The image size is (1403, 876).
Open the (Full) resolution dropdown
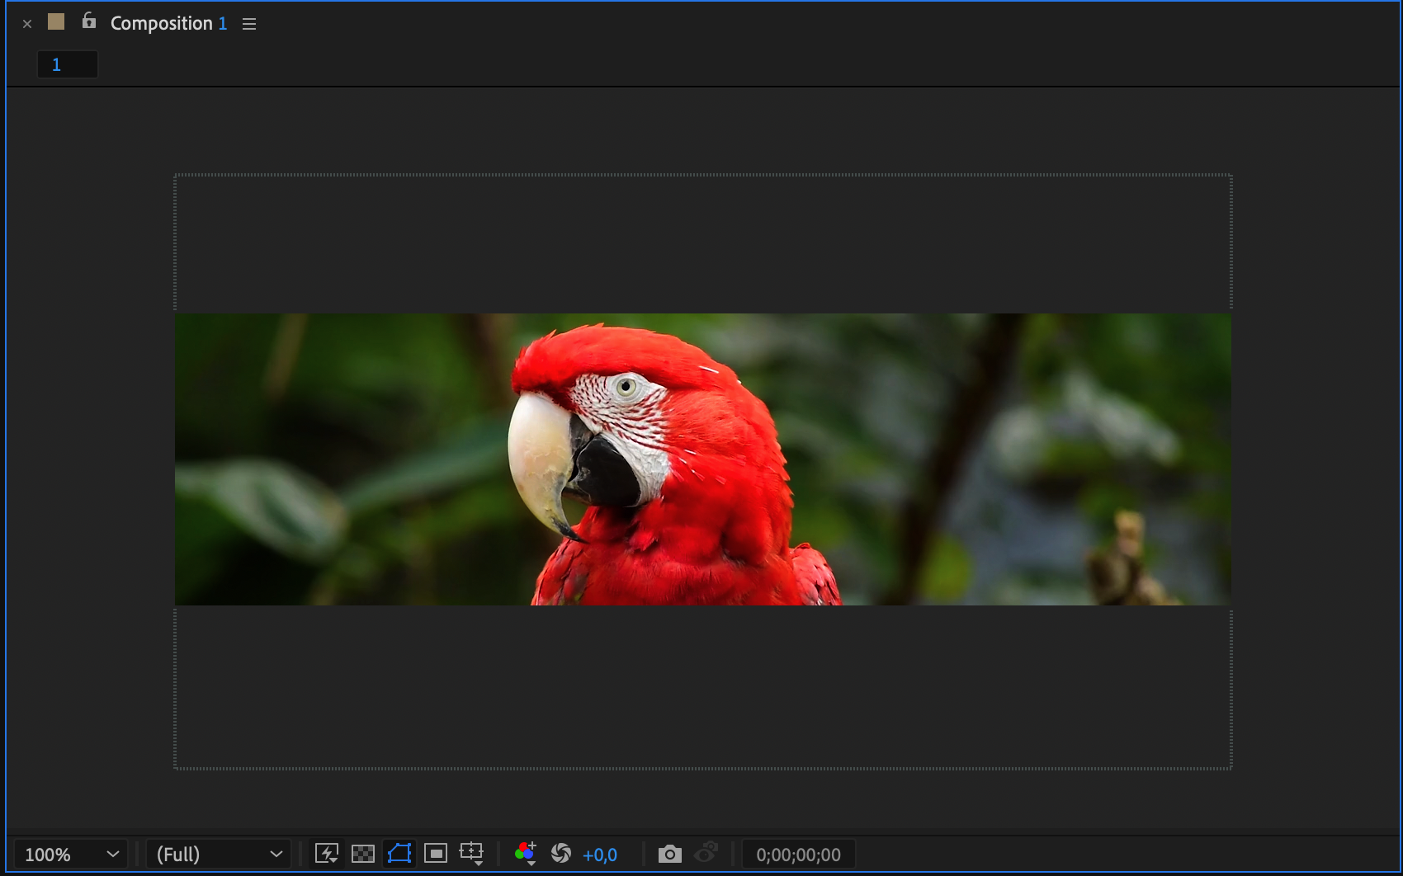click(x=218, y=855)
